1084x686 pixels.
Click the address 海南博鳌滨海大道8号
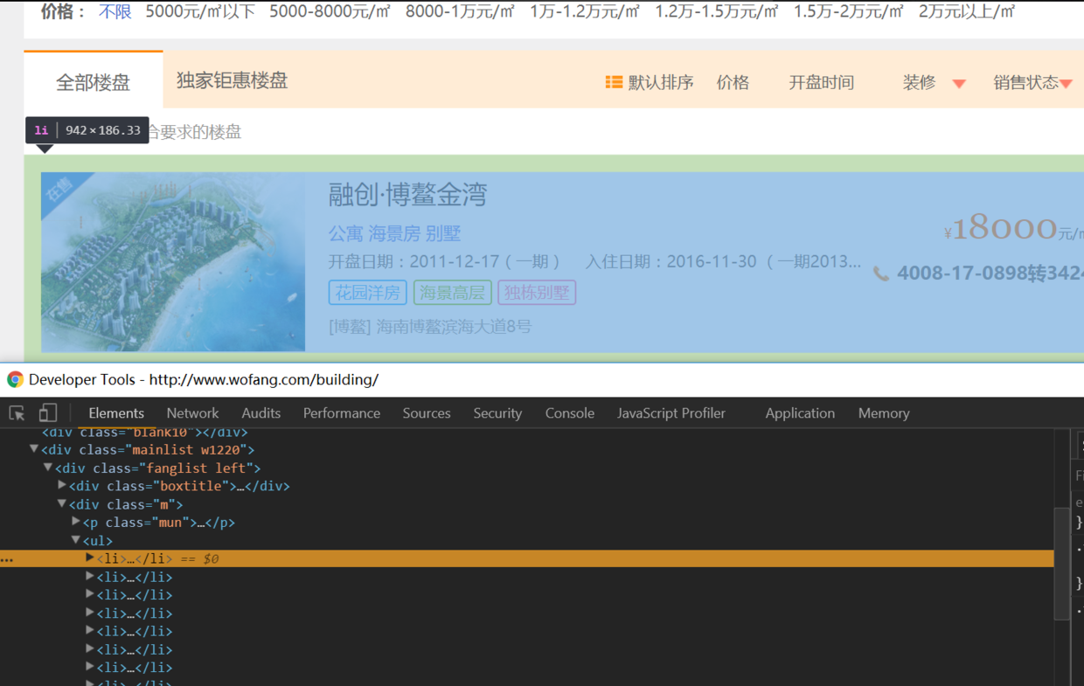pyautogui.click(x=454, y=327)
